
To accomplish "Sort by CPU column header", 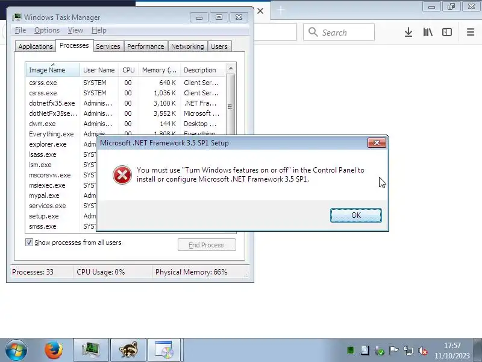I will coord(128,70).
